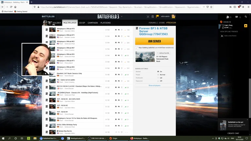Image resolution: width=251 pixels, height=141 pixels.
Task: Select 'PIG - Game server public' row
Action: (88, 81)
